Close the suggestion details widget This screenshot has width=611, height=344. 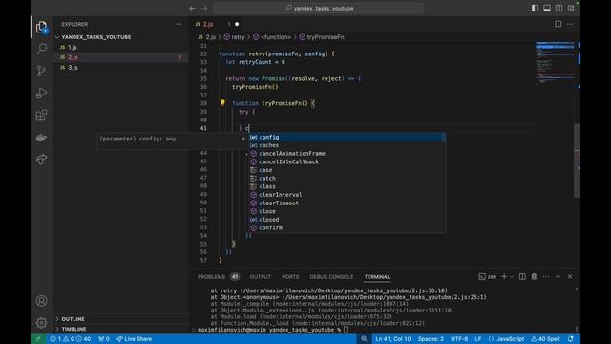click(243, 139)
